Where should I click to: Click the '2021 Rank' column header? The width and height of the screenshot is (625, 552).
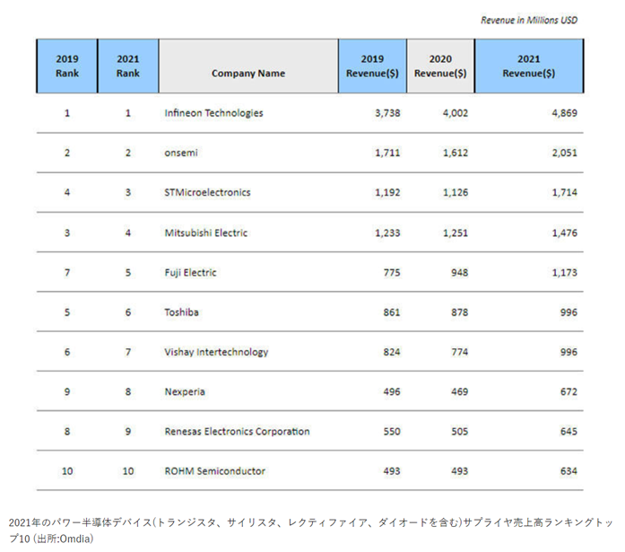[128, 66]
